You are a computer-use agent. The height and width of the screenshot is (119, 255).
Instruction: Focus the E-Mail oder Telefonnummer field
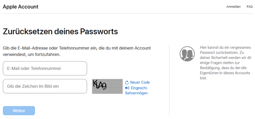tap(45, 68)
